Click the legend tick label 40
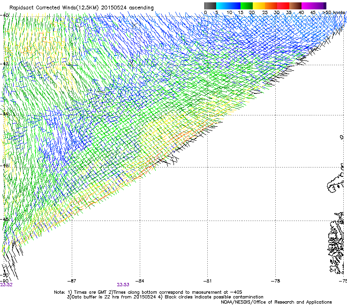Viewport: 347px width, 305px height. point(301,12)
